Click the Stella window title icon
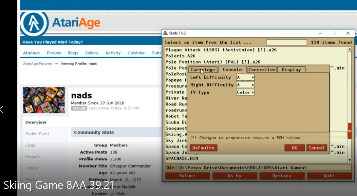The height and width of the screenshot is (196, 357). [165, 33]
